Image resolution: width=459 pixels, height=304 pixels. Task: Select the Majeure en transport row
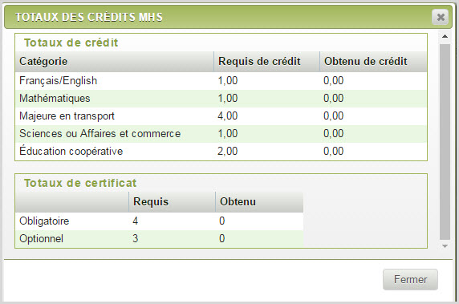pyautogui.click(x=221, y=116)
